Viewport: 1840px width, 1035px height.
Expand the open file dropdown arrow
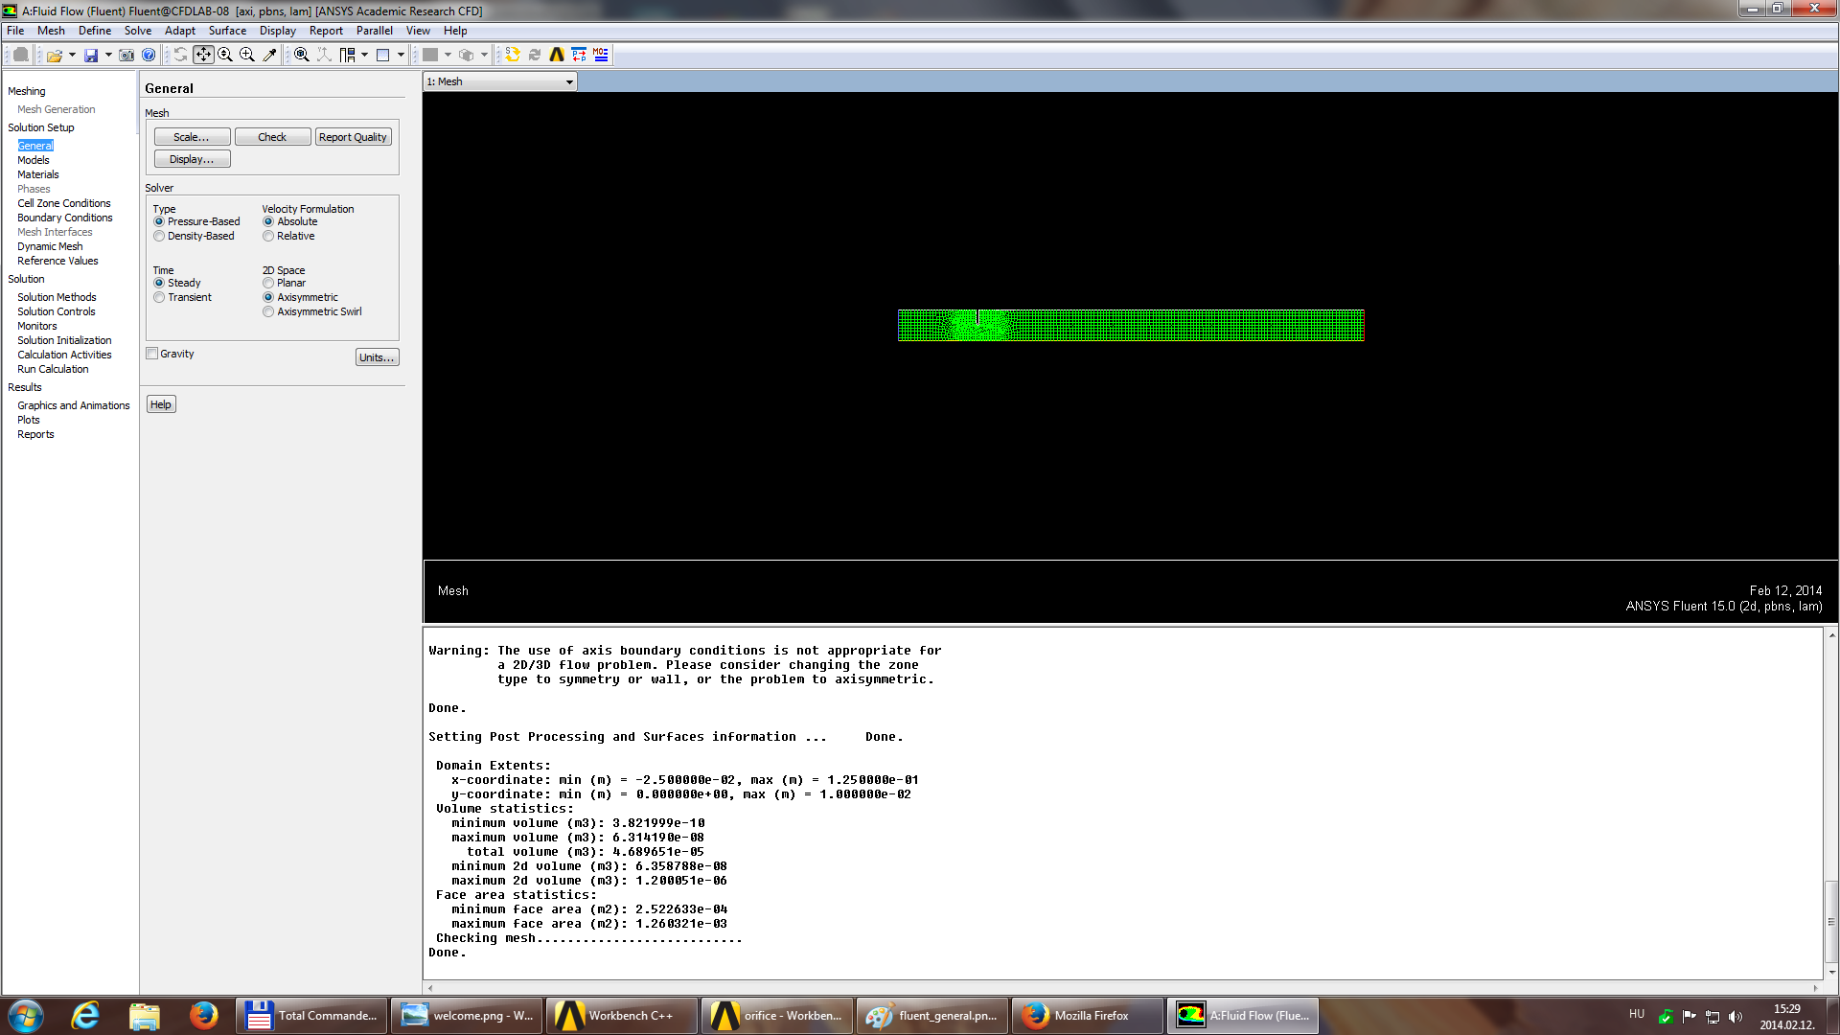click(72, 56)
